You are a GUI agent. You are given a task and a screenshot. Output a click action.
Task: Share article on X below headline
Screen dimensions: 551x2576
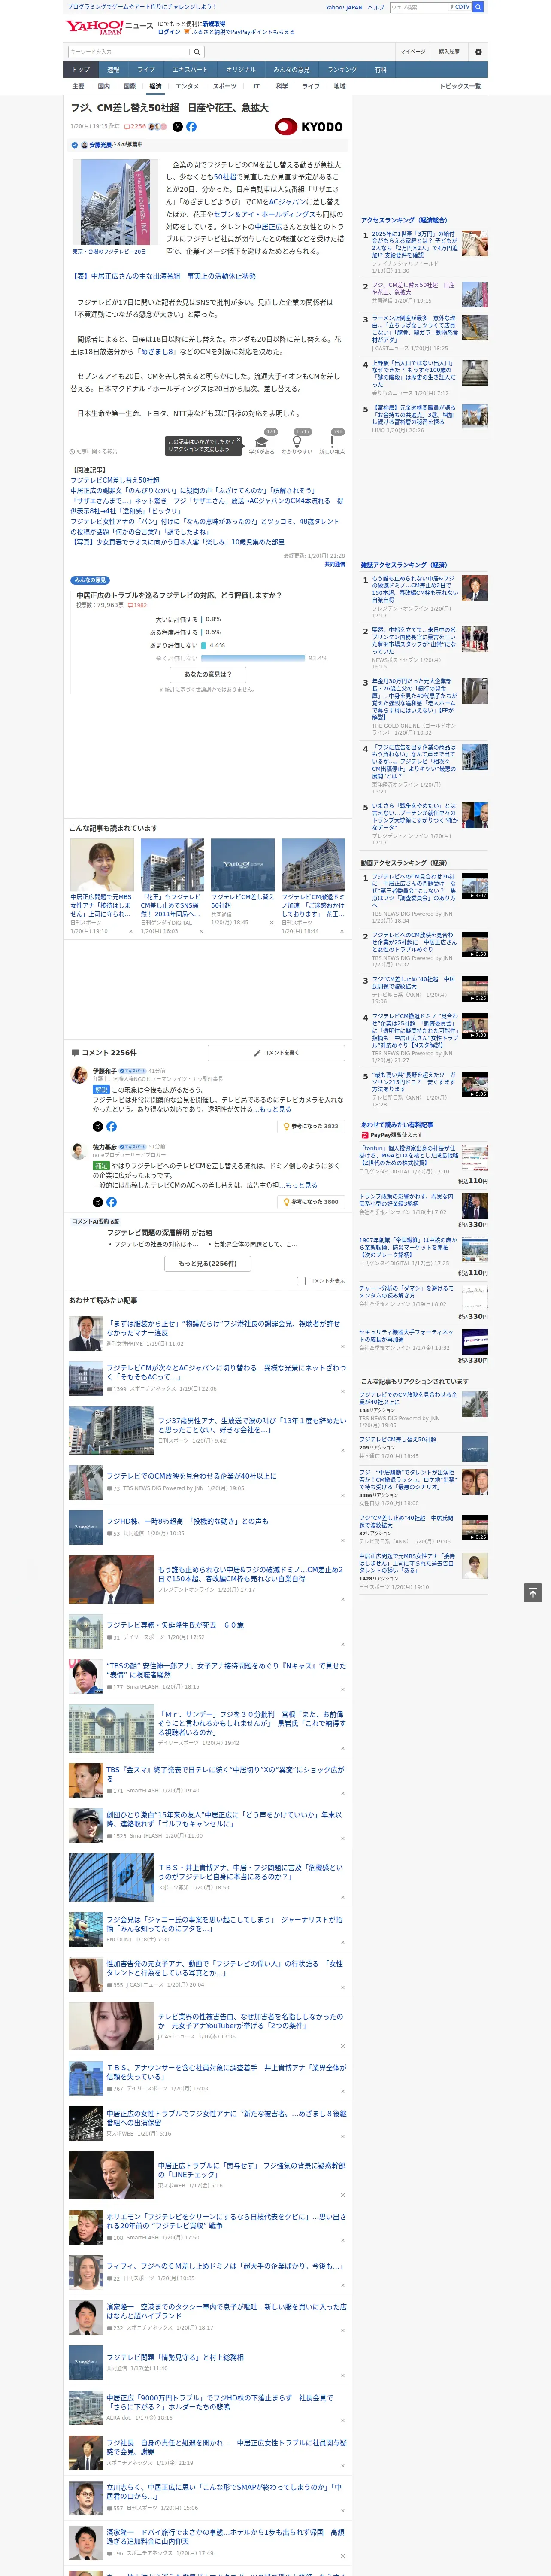coord(178,127)
